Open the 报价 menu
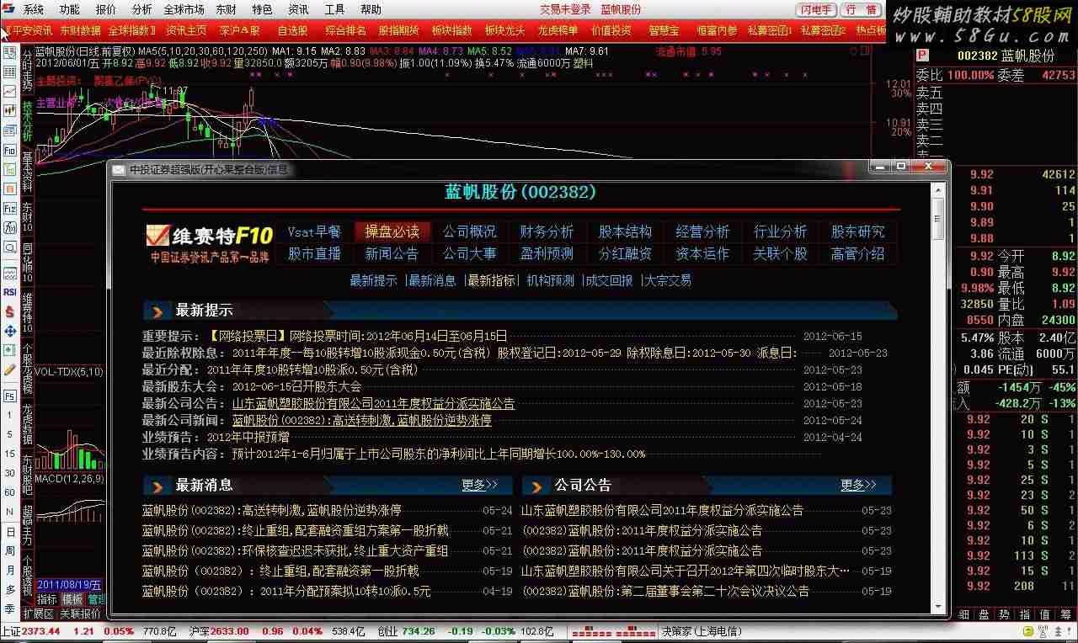 click(x=106, y=9)
